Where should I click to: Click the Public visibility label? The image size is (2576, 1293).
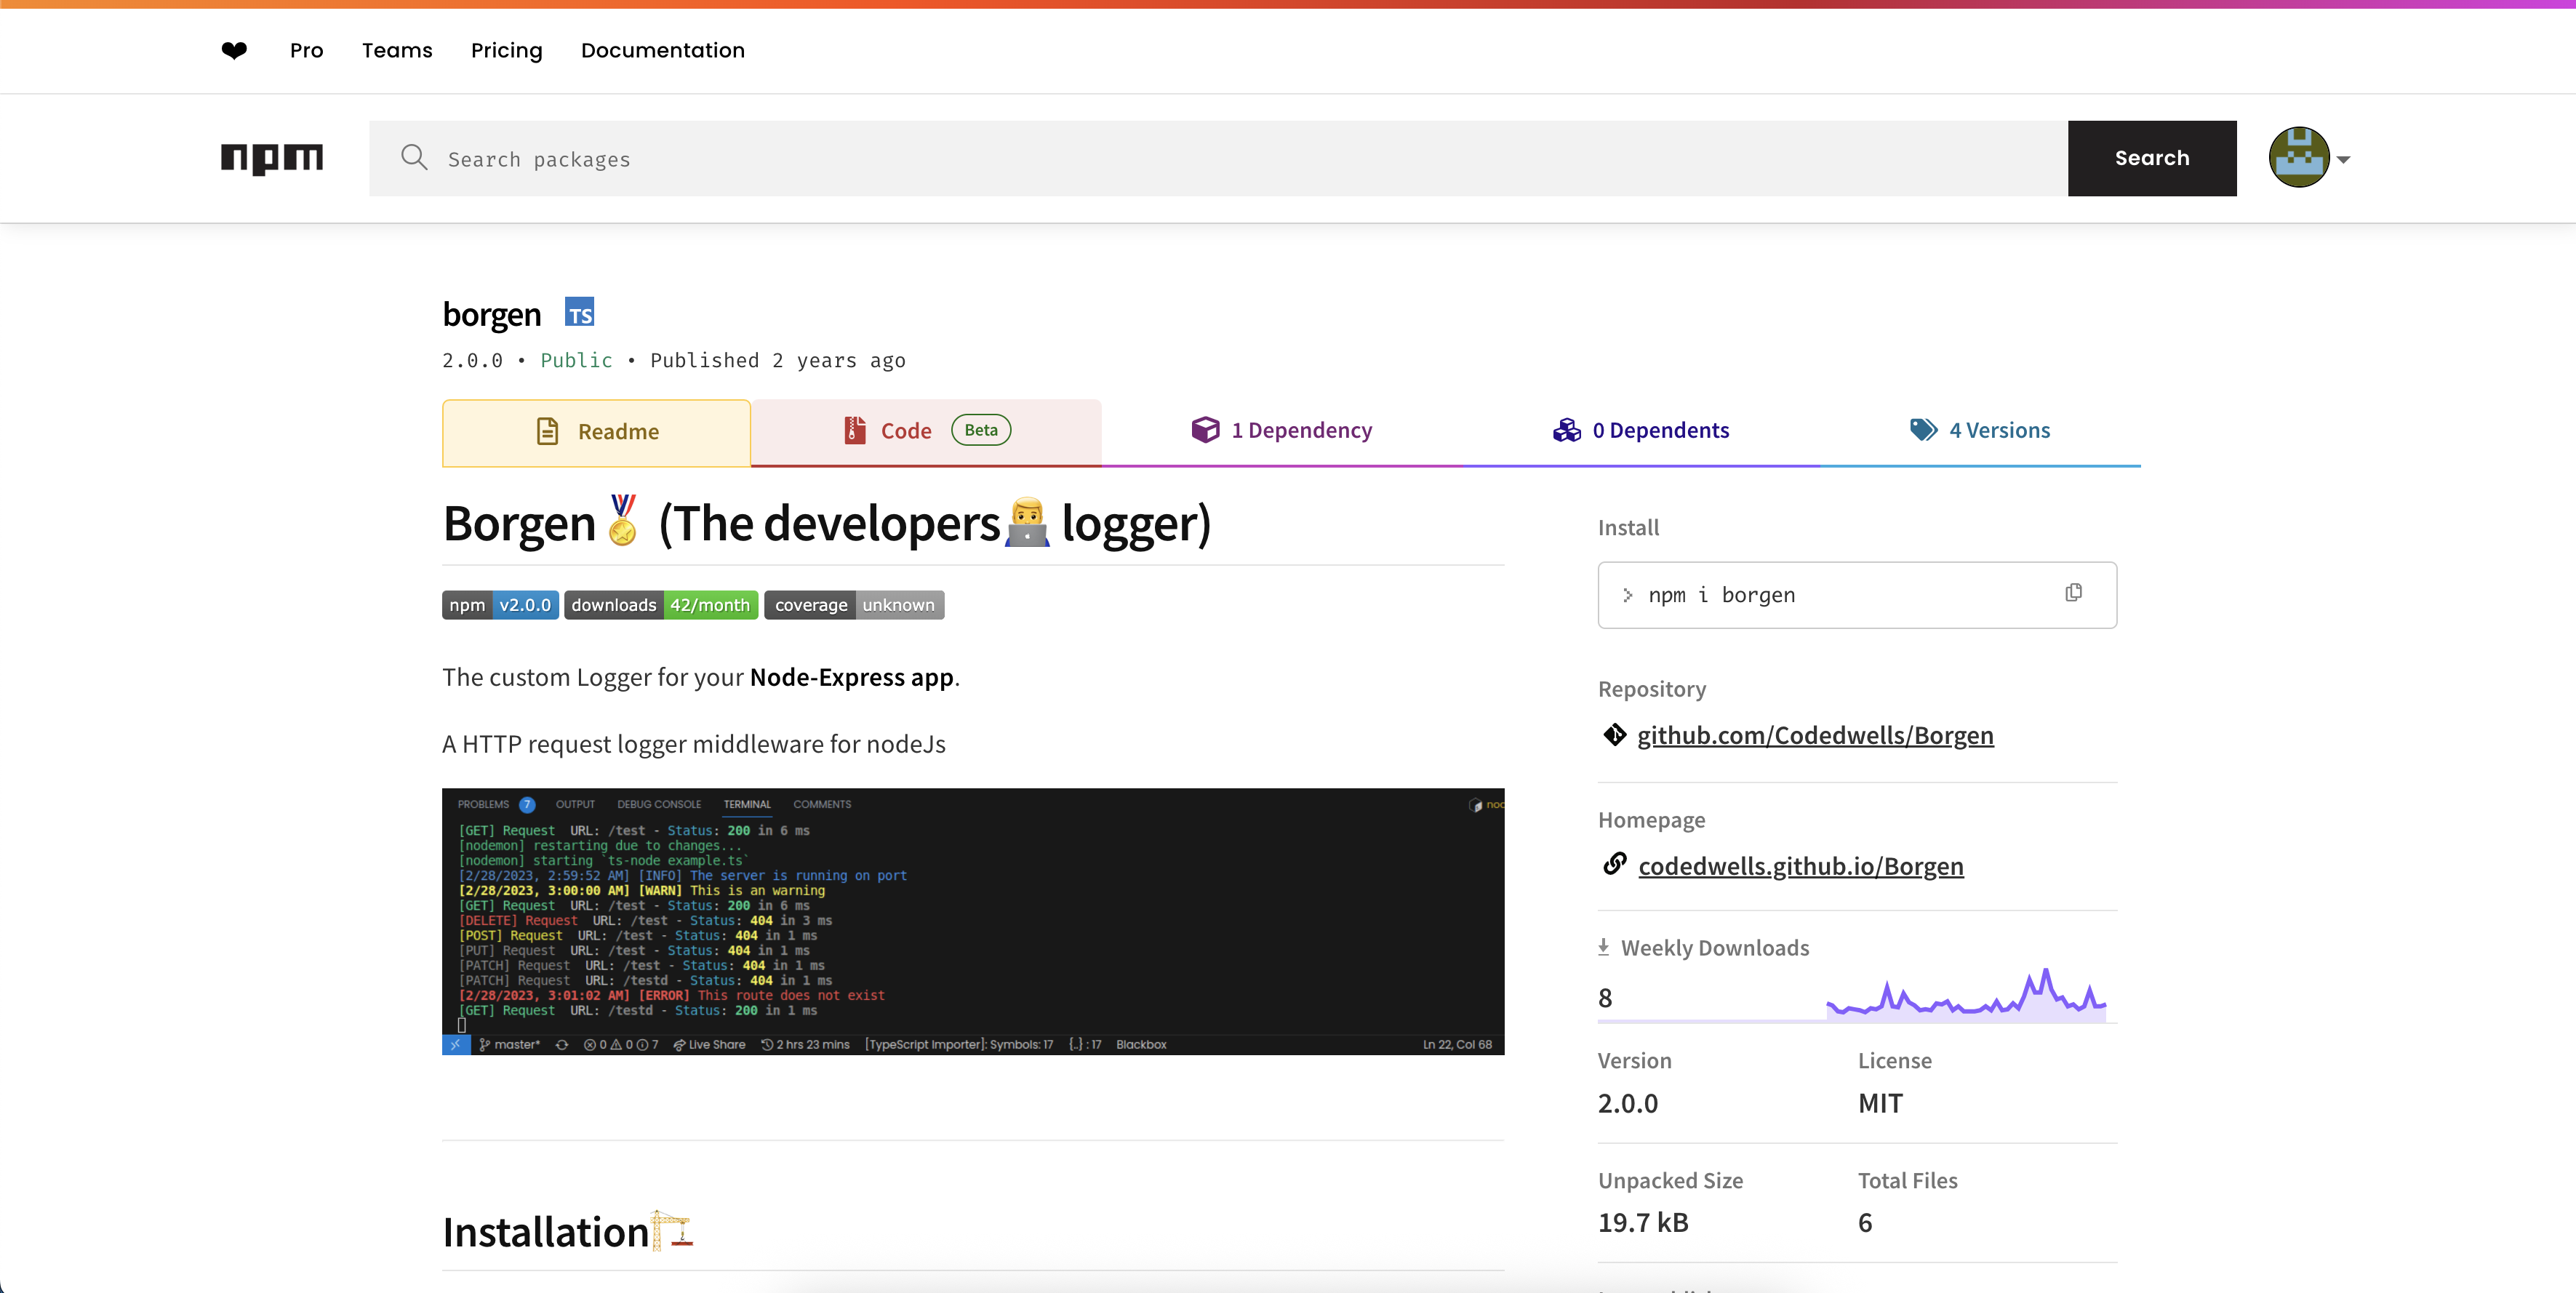click(x=576, y=360)
